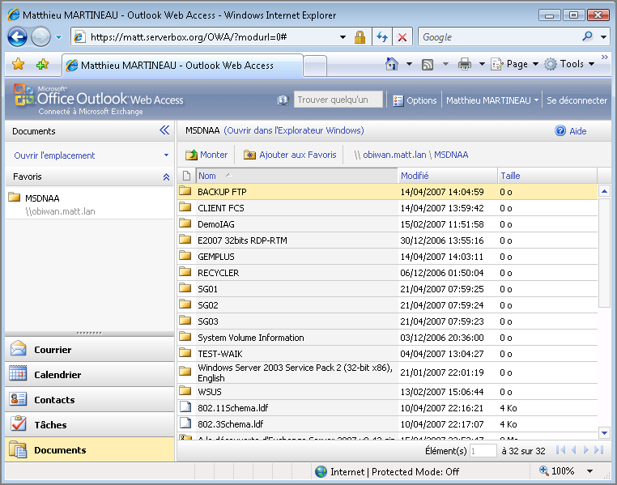Expand the Ouvrir l'emplacement dropdown

(x=166, y=155)
